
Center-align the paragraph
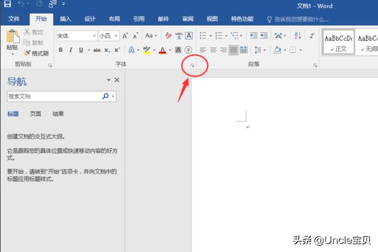213,50
